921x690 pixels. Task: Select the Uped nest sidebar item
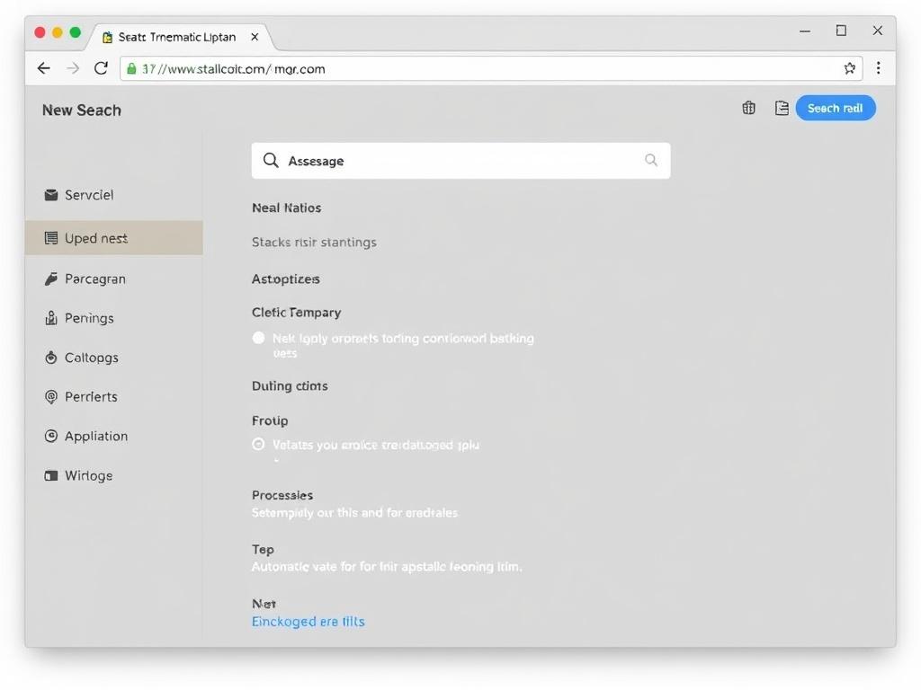click(x=113, y=238)
